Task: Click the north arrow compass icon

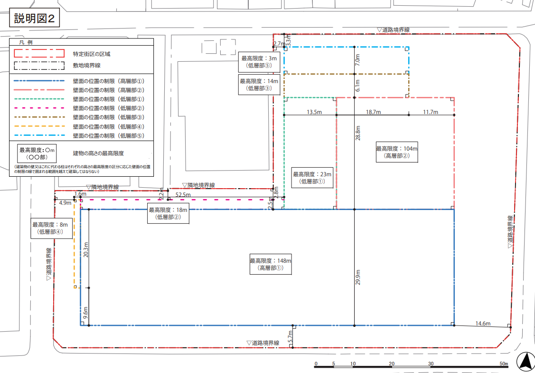Action: click(525, 360)
